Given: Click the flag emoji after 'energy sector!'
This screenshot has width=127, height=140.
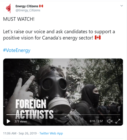Looking at the screenshot, I should click(x=98, y=38).
